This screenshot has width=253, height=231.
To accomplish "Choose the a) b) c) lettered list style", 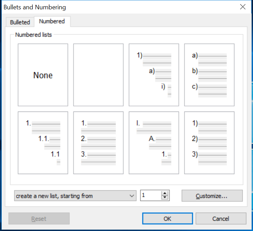I will click(x=209, y=75).
